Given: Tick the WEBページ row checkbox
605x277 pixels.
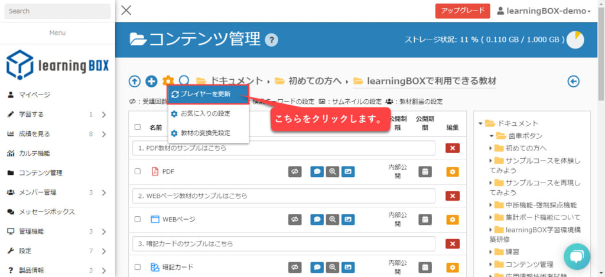Looking at the screenshot, I should click(138, 219).
